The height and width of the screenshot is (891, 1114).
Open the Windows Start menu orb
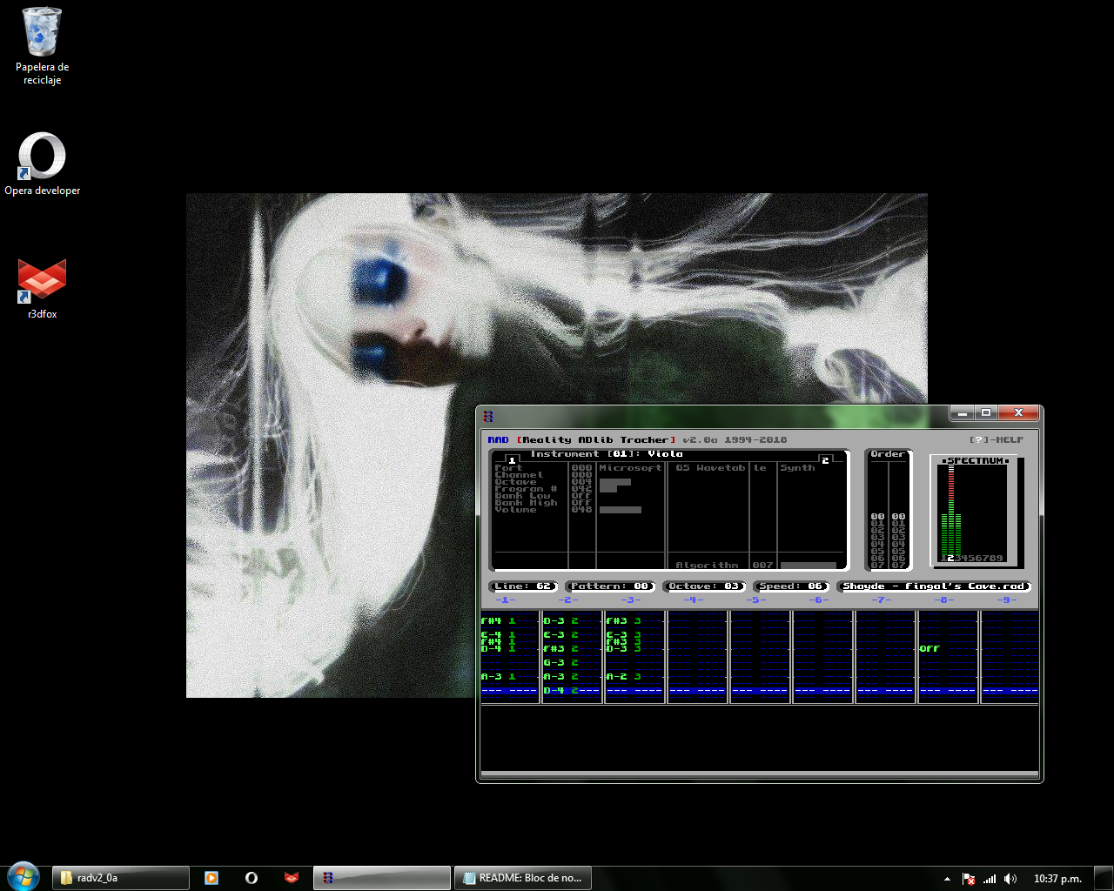[x=23, y=877]
